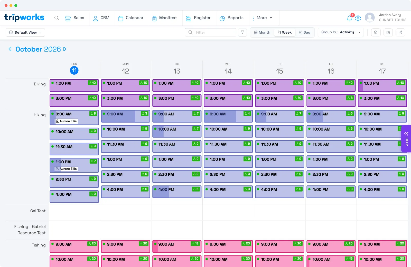This screenshot has width=411, height=267.
Task: Open Tuesday Hiking 4:00 PM slot
Action: (x=177, y=192)
